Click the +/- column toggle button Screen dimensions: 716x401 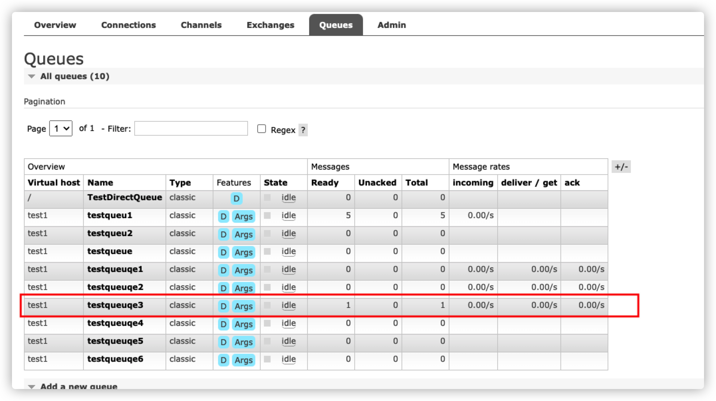click(x=621, y=167)
